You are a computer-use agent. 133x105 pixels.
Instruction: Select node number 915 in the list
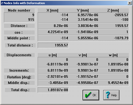coord(31,20)
